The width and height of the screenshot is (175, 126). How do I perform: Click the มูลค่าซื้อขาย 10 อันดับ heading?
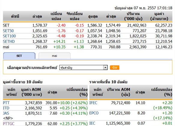tap(23, 82)
